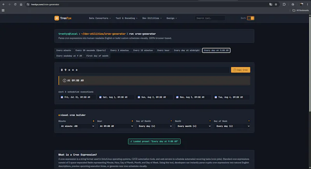The height and width of the screenshot is (169, 311).
Task: Click the Loaded preset confirmation message
Action: click(x=154, y=141)
